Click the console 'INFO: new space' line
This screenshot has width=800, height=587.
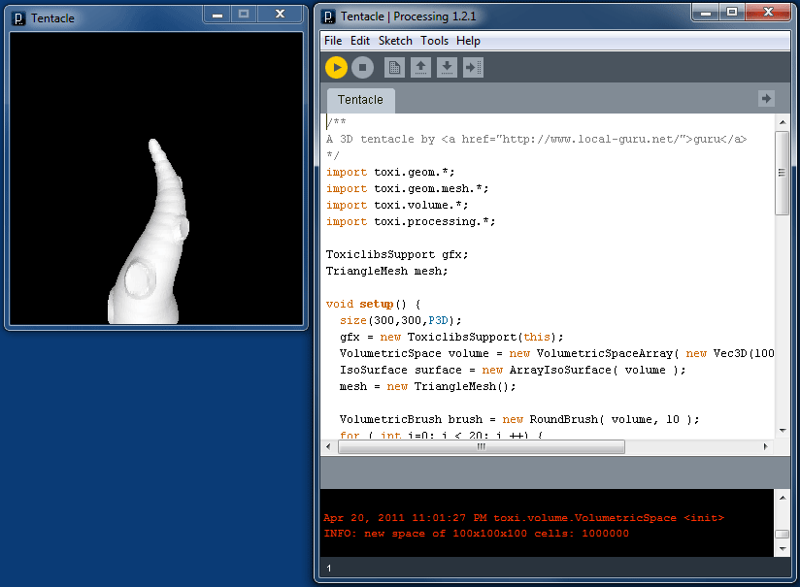476,534
